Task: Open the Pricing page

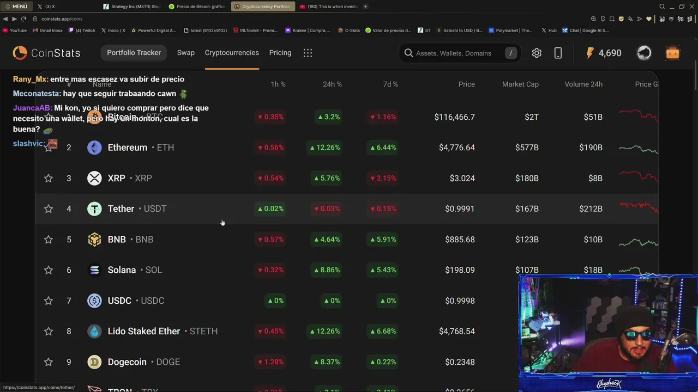Action: (x=280, y=53)
